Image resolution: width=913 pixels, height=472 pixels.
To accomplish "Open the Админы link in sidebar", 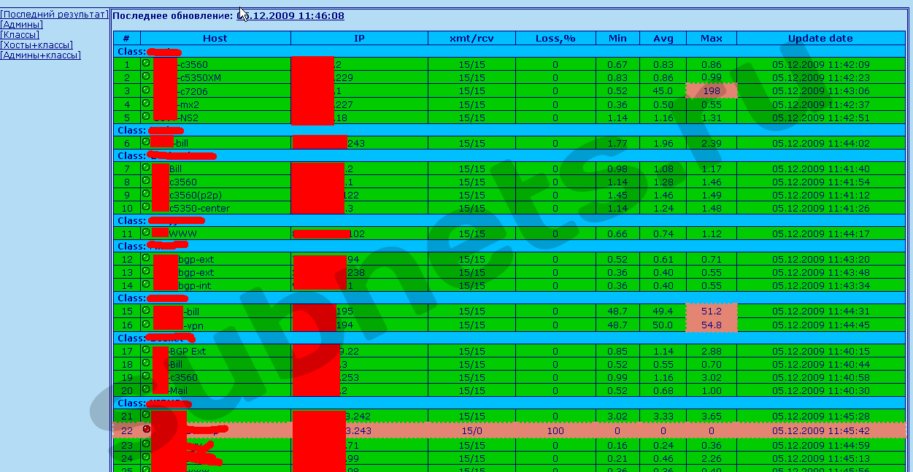I will (21, 25).
